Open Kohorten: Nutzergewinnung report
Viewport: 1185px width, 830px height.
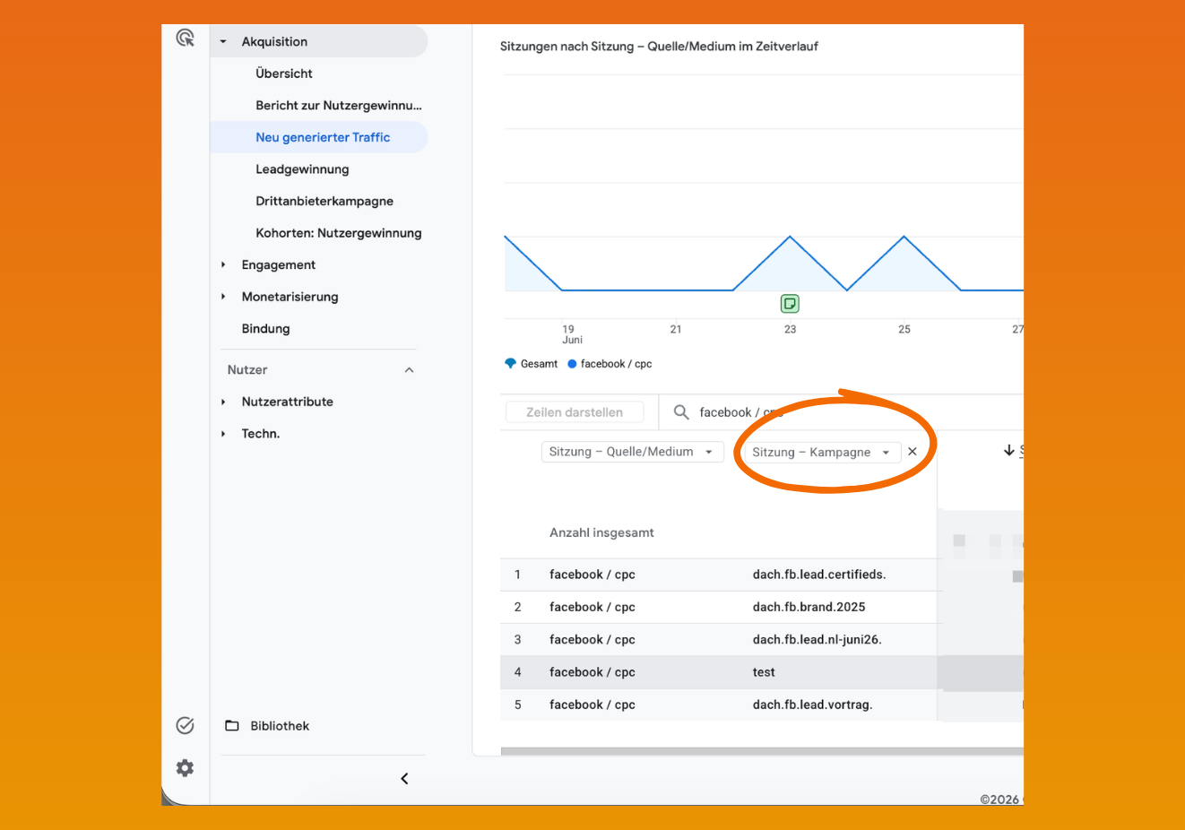click(x=339, y=233)
